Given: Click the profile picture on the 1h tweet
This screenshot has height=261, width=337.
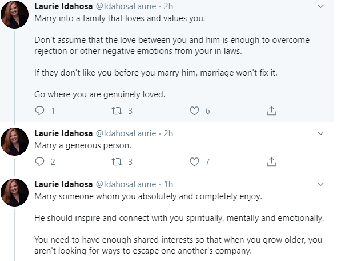Looking at the screenshot, I should (x=15, y=192).
